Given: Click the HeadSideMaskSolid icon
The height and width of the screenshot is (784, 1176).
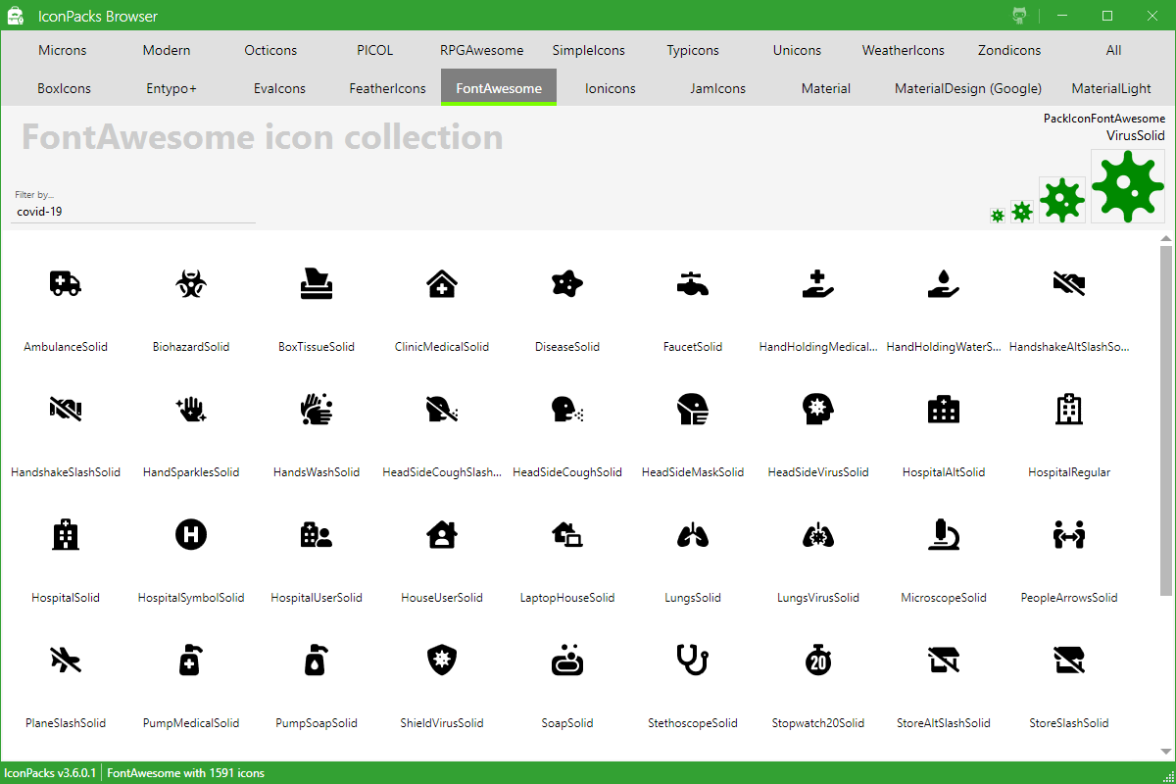Looking at the screenshot, I should pos(693,410).
